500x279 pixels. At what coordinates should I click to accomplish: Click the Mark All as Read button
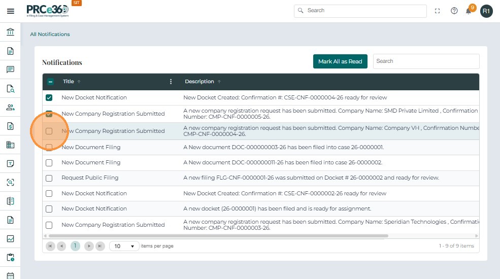(x=340, y=61)
